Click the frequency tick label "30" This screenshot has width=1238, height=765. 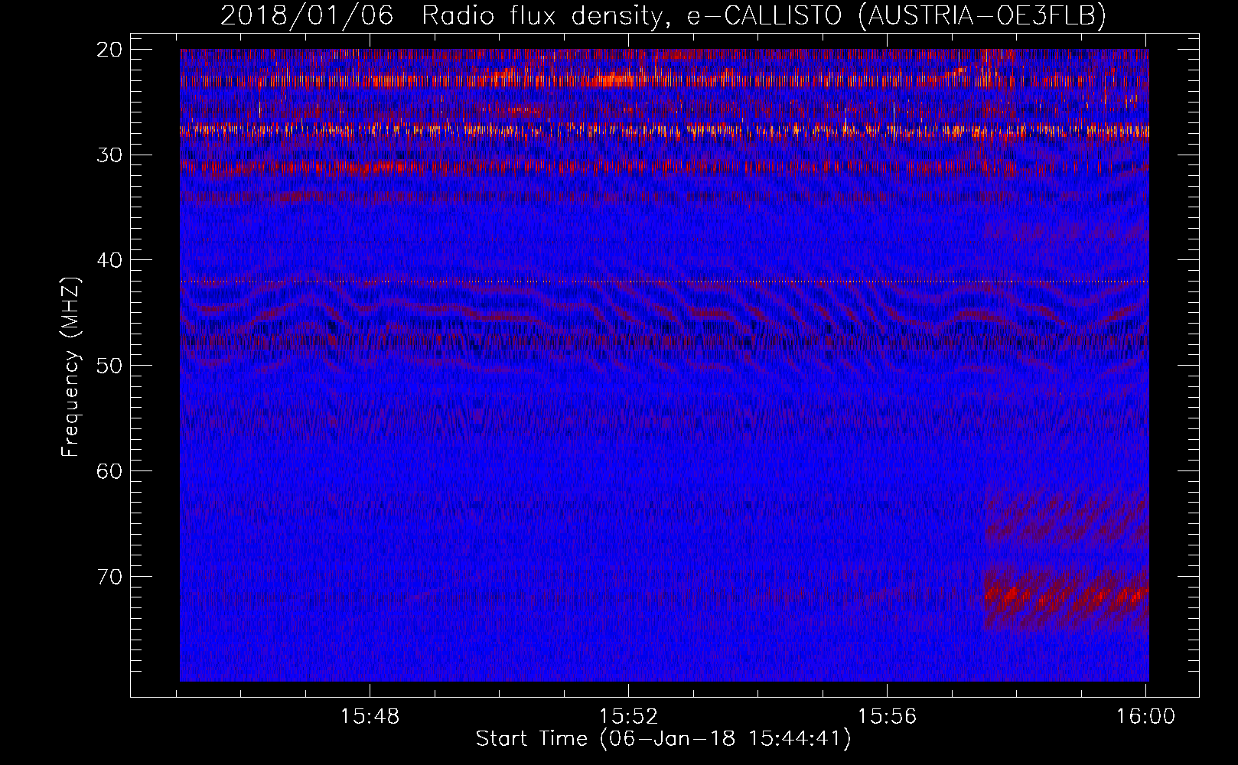pyautogui.click(x=109, y=155)
